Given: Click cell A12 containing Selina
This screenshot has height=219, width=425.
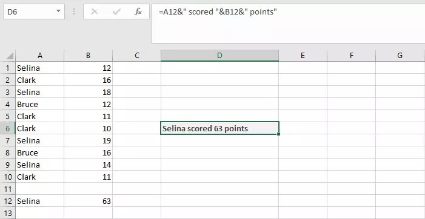Looking at the screenshot, I should [x=40, y=201].
